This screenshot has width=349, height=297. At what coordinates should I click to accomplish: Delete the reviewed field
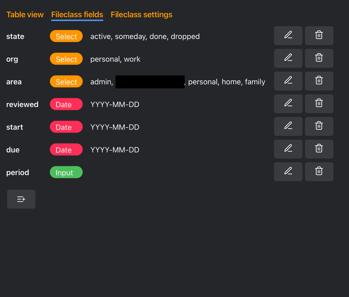[319, 104]
